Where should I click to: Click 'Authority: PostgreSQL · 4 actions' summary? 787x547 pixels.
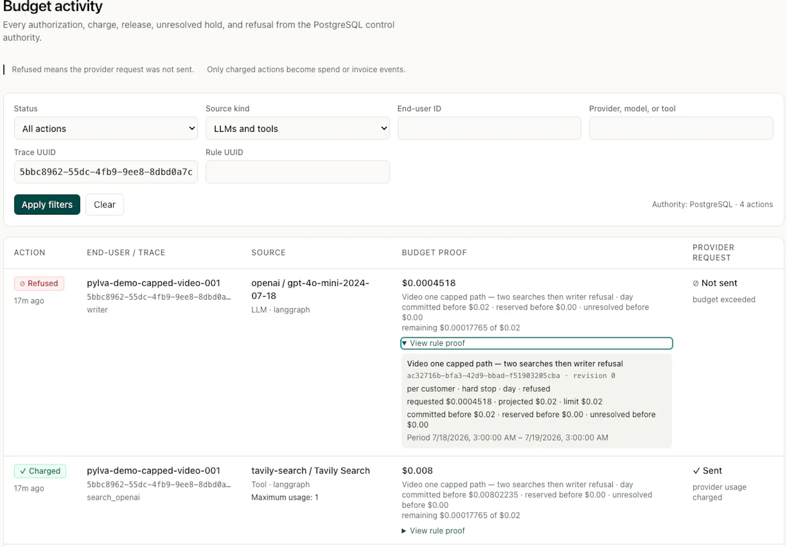pyautogui.click(x=713, y=205)
